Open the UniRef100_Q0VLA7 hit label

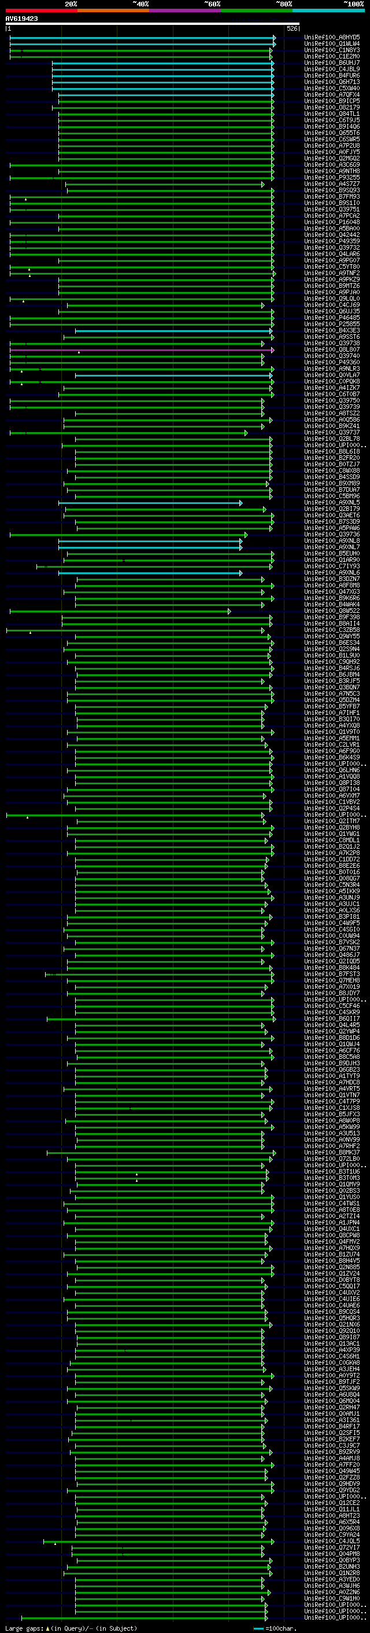[332, 375]
